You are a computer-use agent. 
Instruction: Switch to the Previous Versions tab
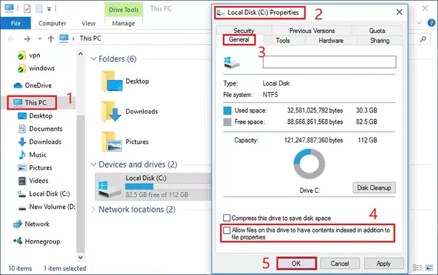point(312,31)
